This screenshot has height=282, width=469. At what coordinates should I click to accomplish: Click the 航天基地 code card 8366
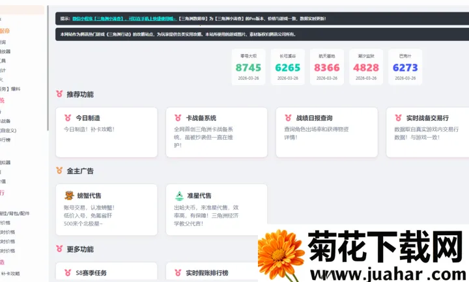point(326,67)
